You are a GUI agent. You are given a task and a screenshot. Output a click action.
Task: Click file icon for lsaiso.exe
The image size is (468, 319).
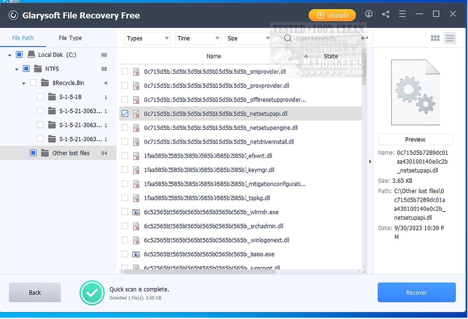point(136,254)
